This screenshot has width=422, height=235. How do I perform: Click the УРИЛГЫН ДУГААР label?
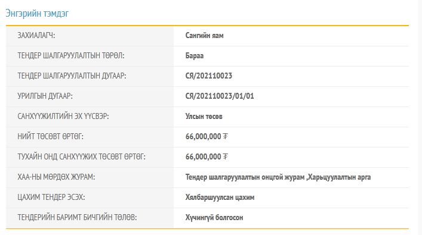[x=45, y=96]
